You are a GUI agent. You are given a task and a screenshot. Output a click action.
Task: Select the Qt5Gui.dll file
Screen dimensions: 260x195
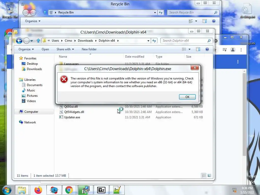71,107
